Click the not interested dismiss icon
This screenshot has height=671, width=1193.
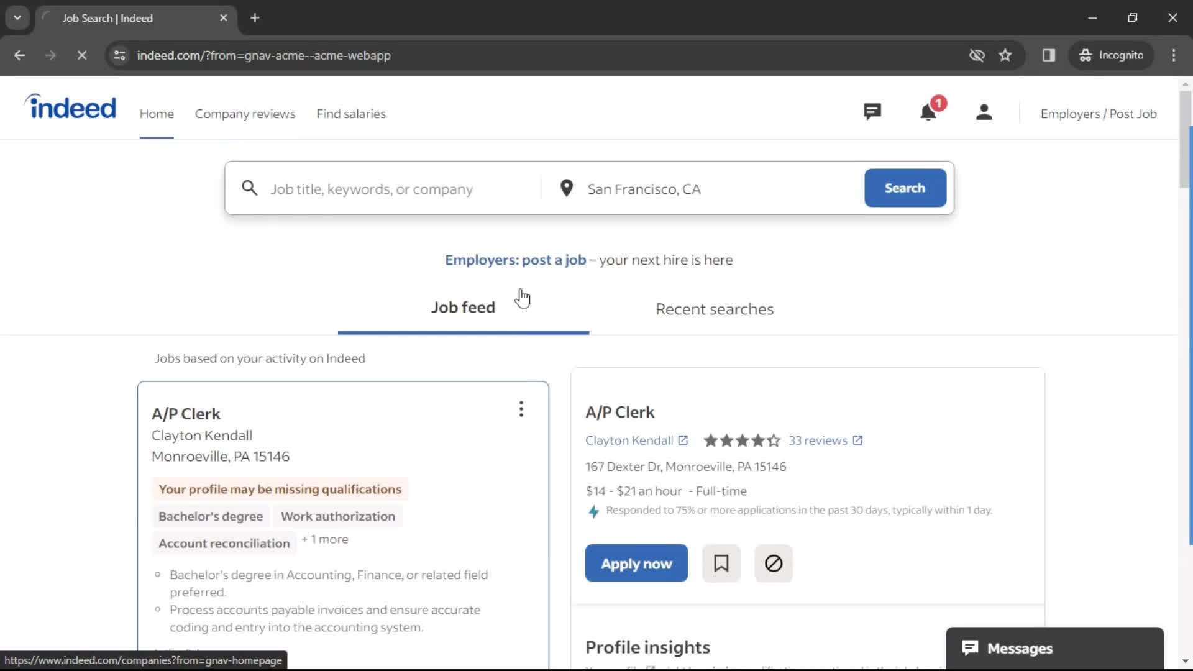(774, 563)
